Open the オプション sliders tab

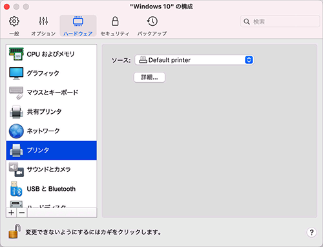click(43, 26)
